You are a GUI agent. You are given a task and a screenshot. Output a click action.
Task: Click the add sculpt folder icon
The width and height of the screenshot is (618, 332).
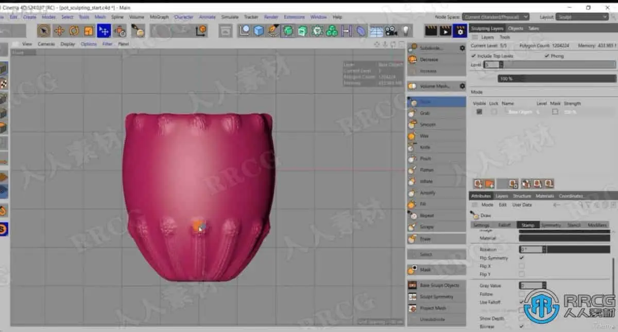point(489,183)
